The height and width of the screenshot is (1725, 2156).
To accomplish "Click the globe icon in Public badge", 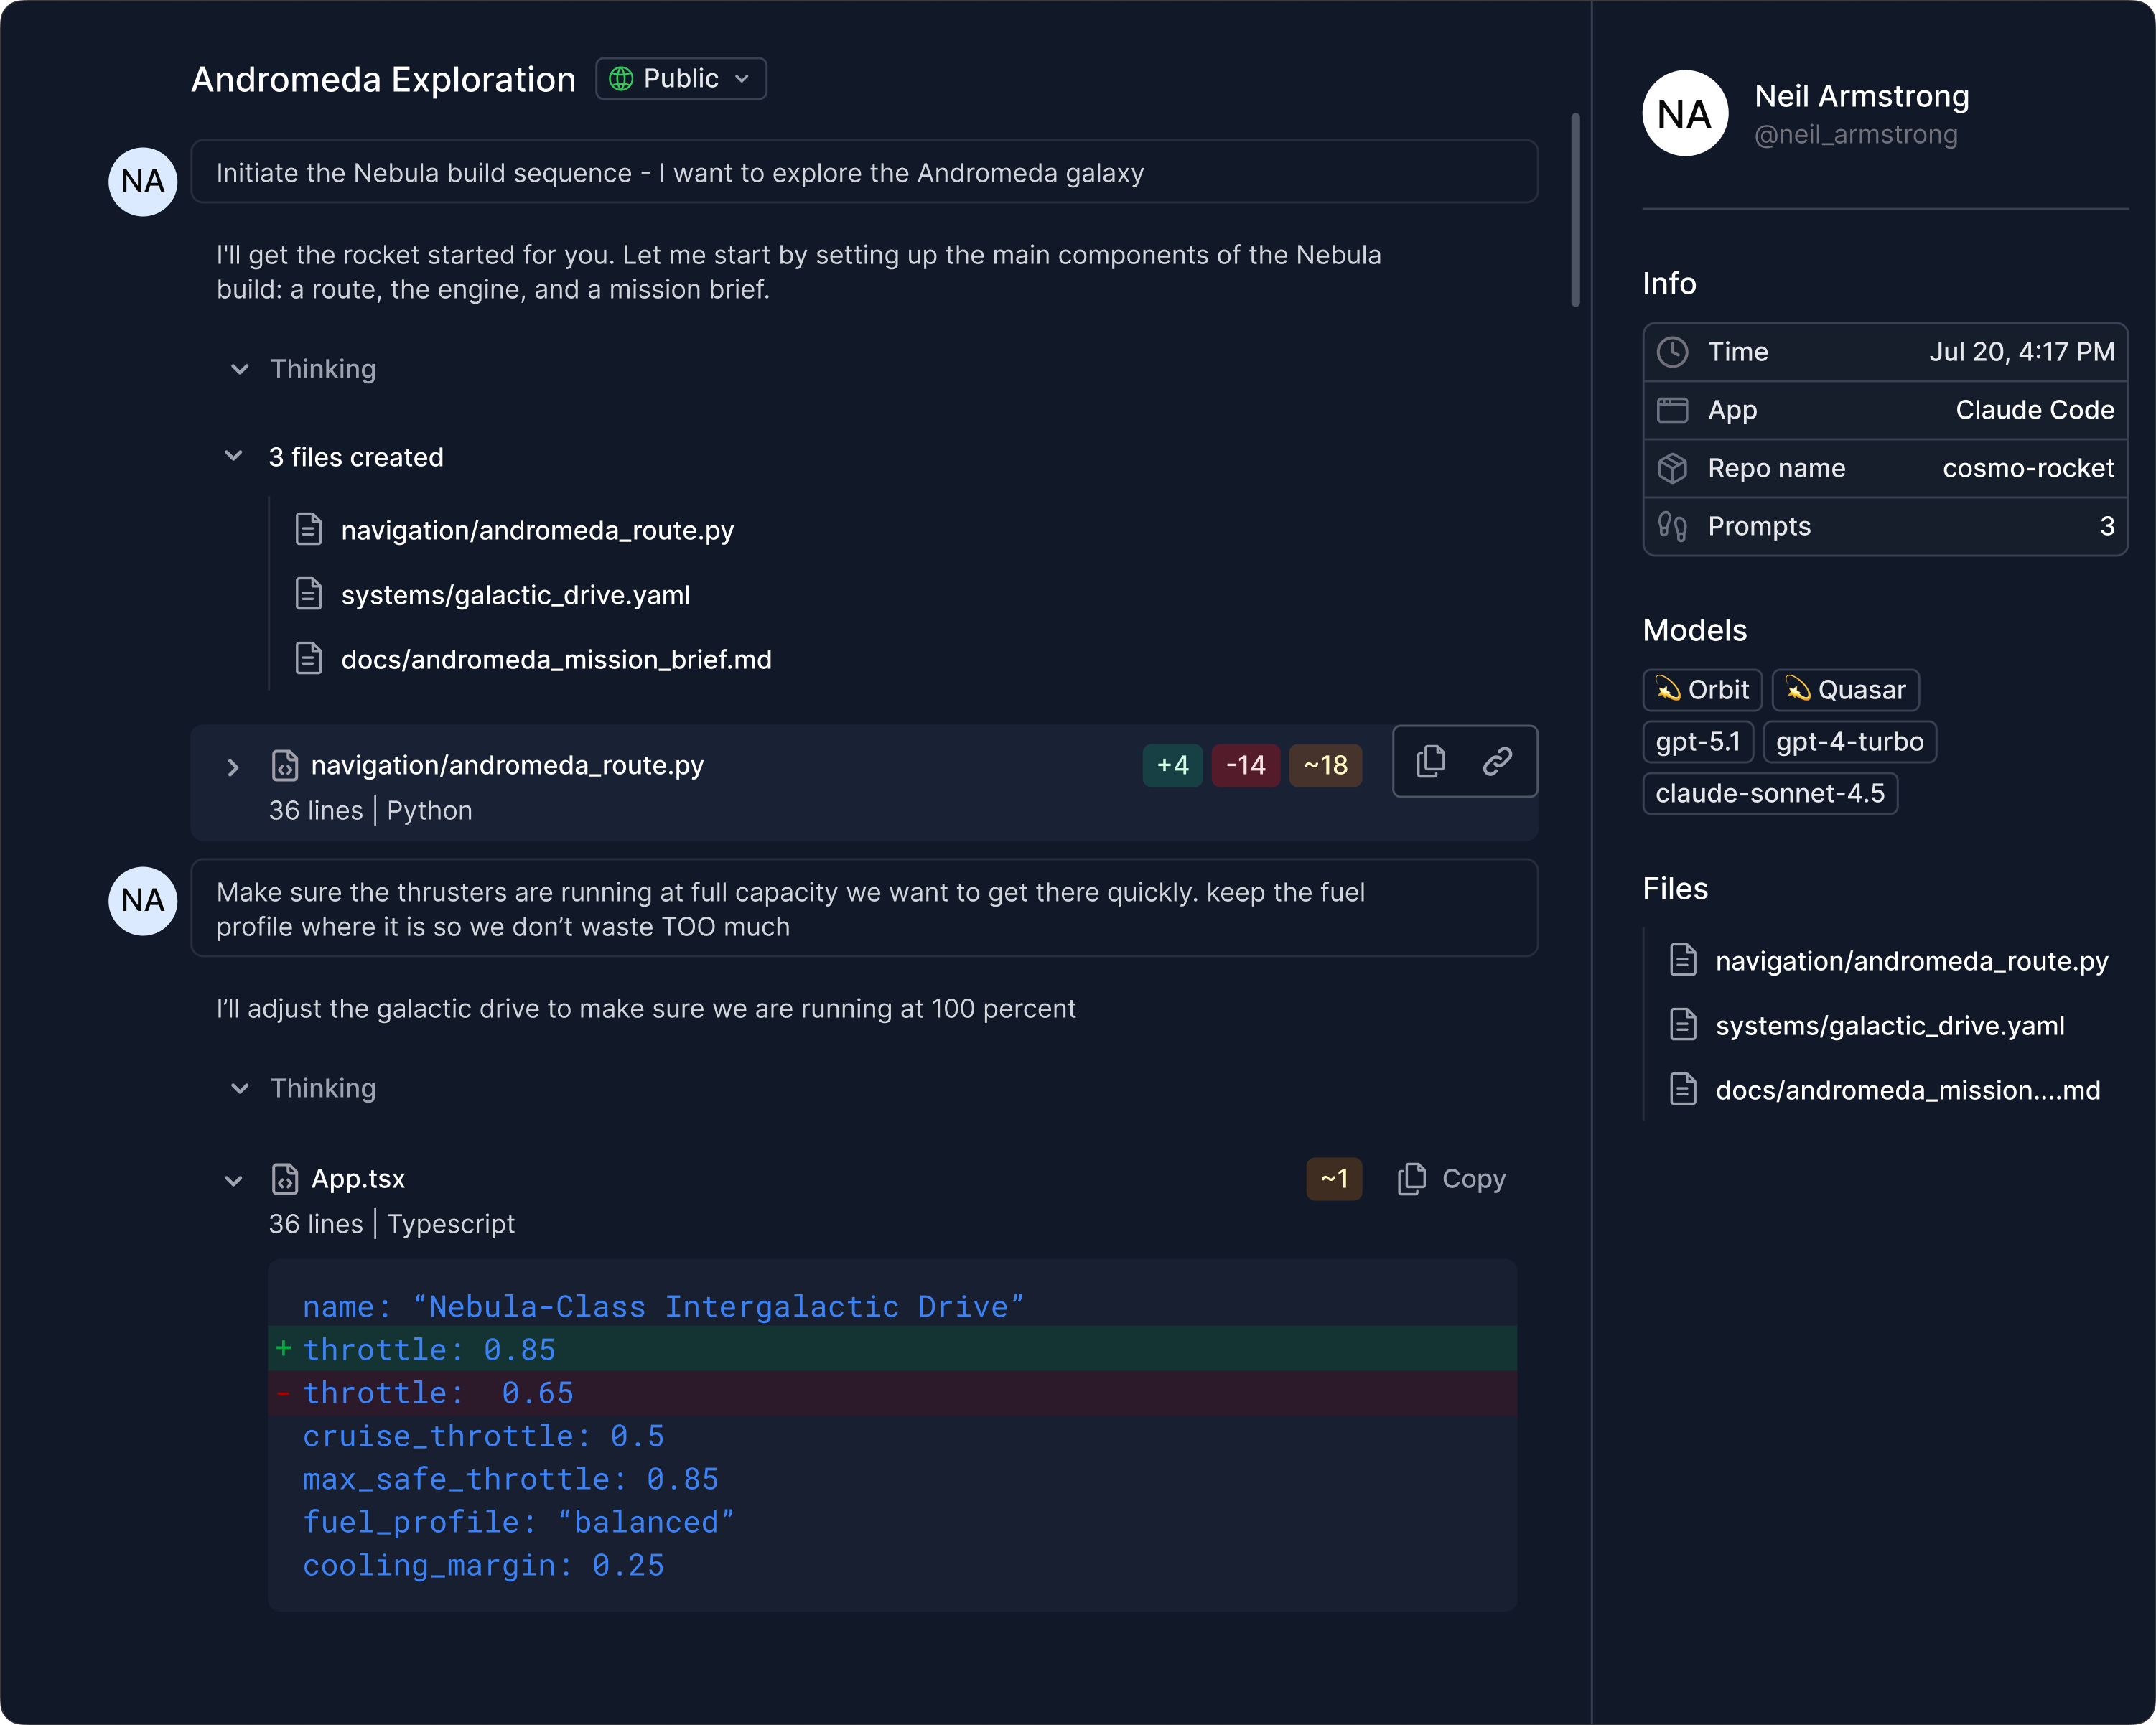I will (x=621, y=79).
